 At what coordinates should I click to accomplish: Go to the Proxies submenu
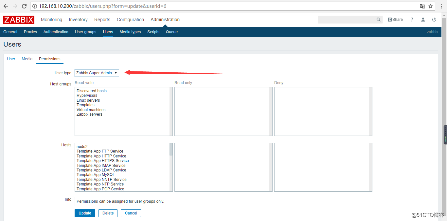pyautogui.click(x=30, y=32)
